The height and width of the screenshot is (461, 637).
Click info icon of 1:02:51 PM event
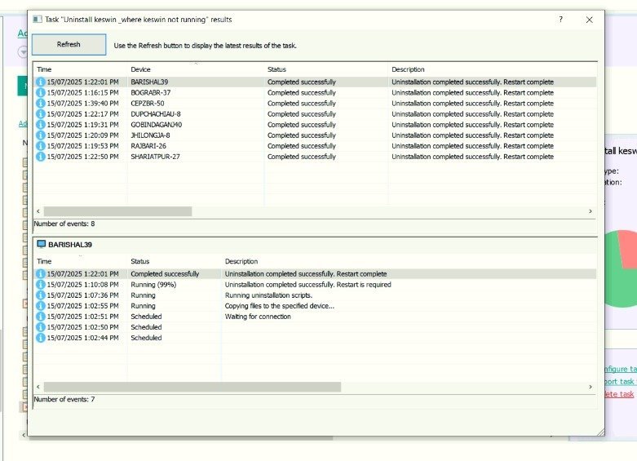point(40,317)
